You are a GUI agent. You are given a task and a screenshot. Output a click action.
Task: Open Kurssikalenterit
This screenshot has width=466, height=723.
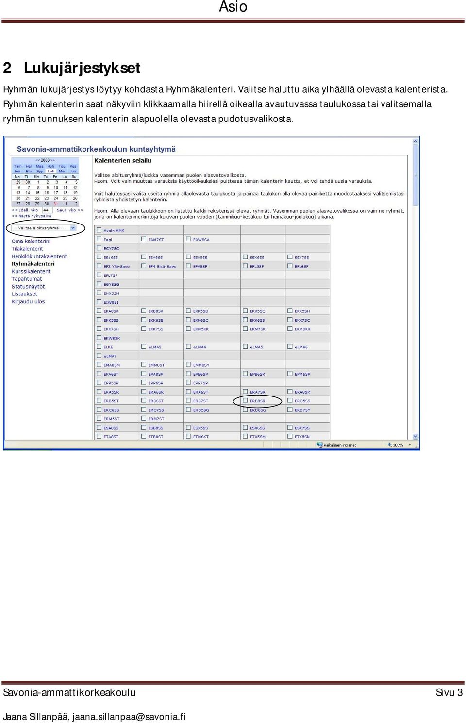tap(31, 271)
